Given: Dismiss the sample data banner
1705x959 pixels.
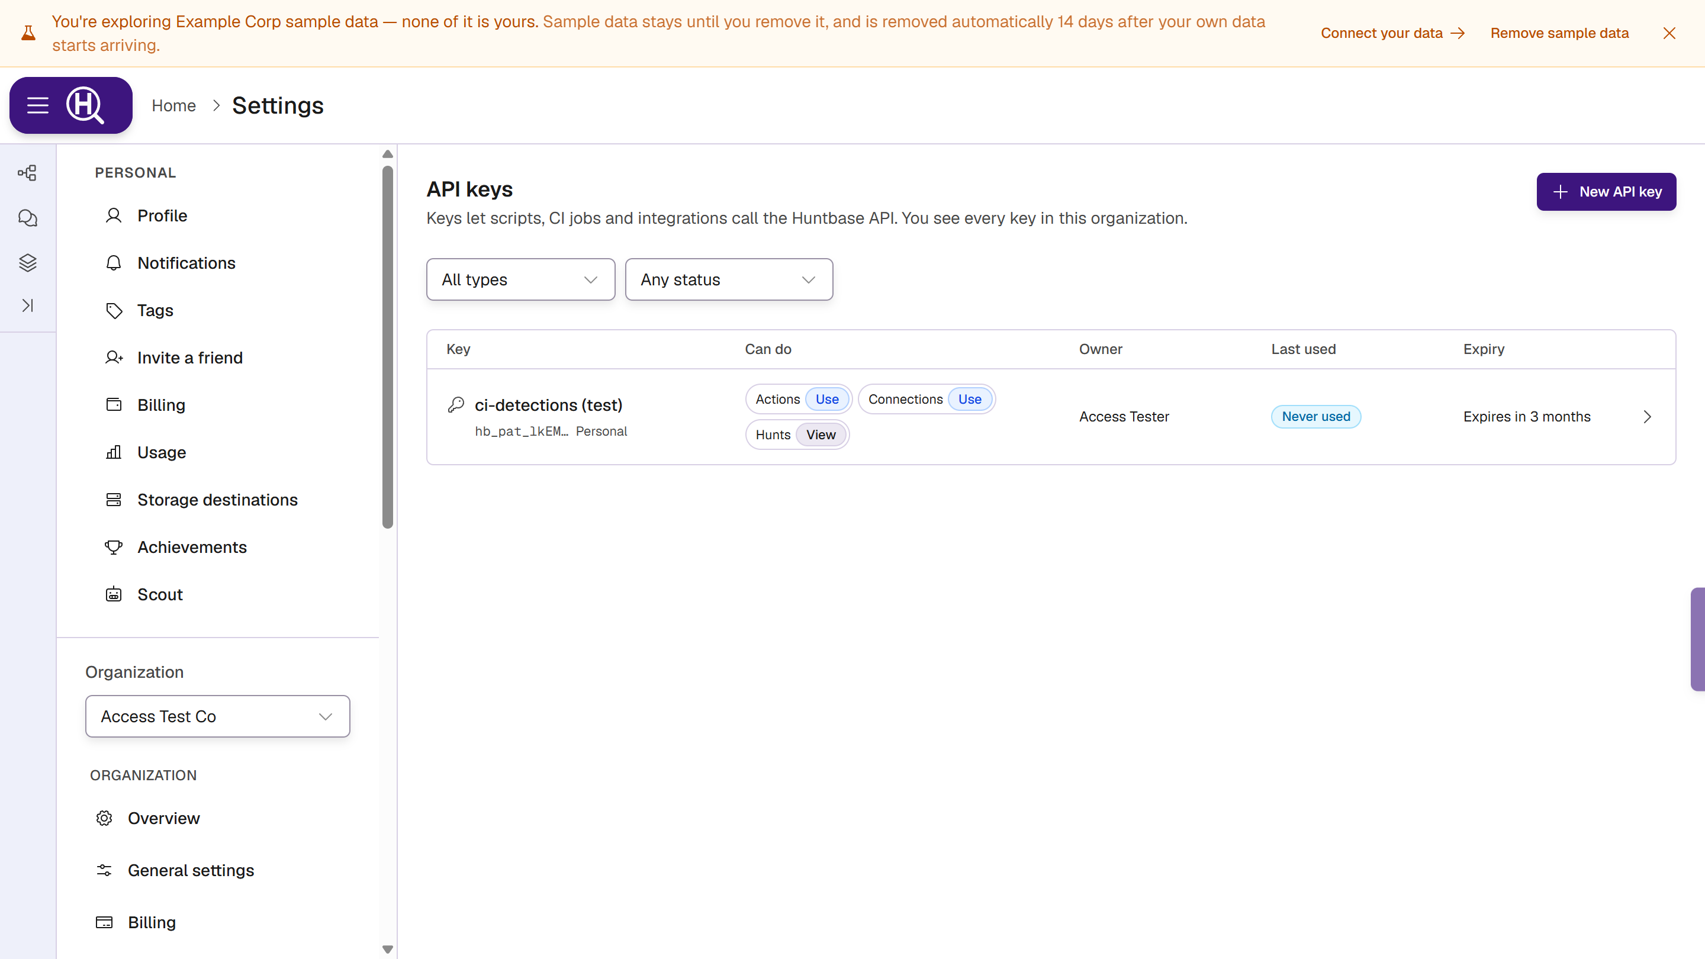Looking at the screenshot, I should pos(1669,33).
